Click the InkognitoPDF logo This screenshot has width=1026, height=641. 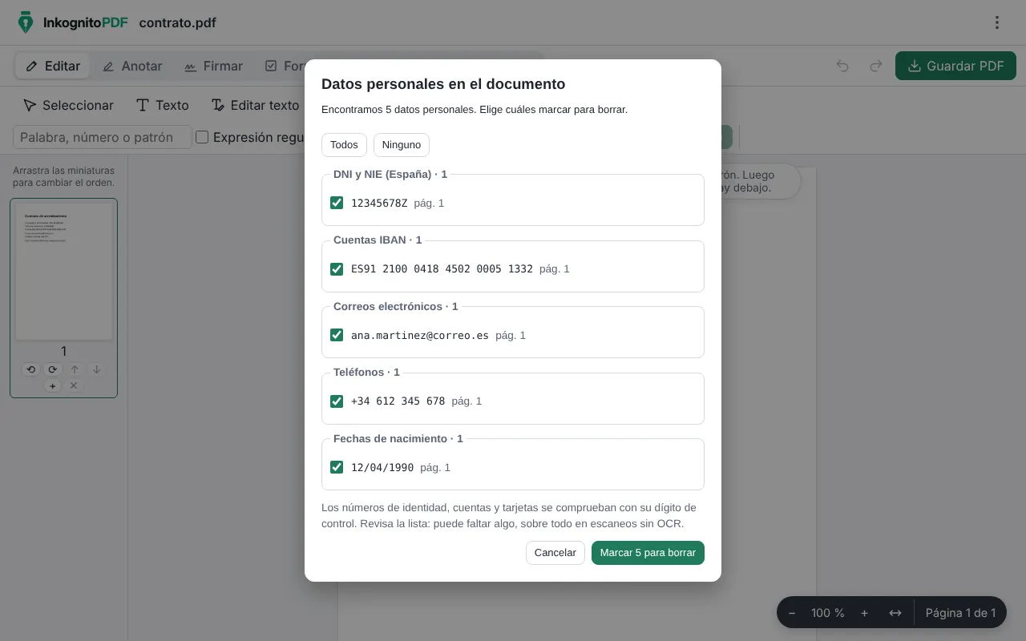(73, 22)
